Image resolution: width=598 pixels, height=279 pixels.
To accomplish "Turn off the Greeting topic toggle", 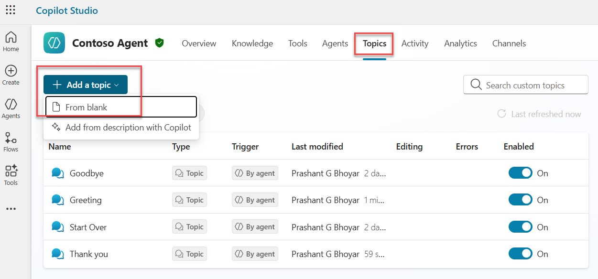I will [x=520, y=200].
